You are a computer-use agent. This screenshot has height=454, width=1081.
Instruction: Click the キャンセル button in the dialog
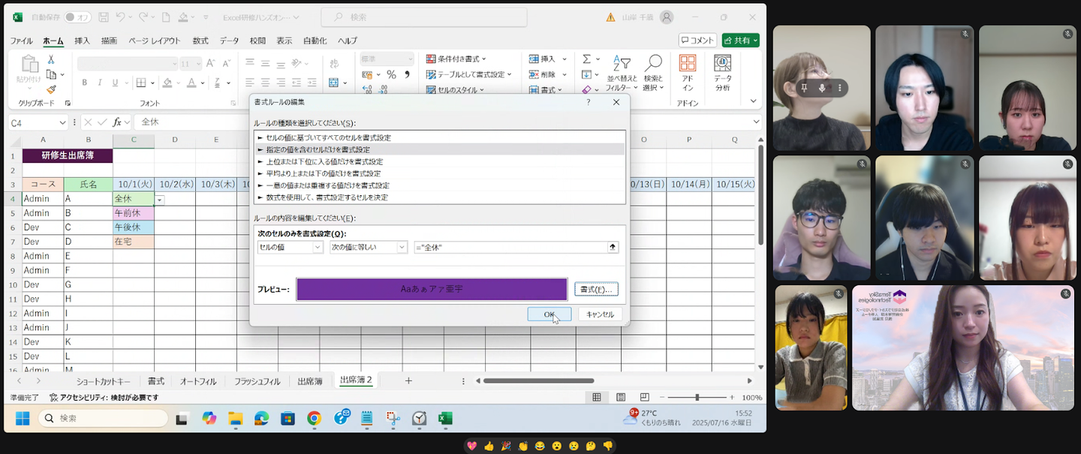(600, 314)
